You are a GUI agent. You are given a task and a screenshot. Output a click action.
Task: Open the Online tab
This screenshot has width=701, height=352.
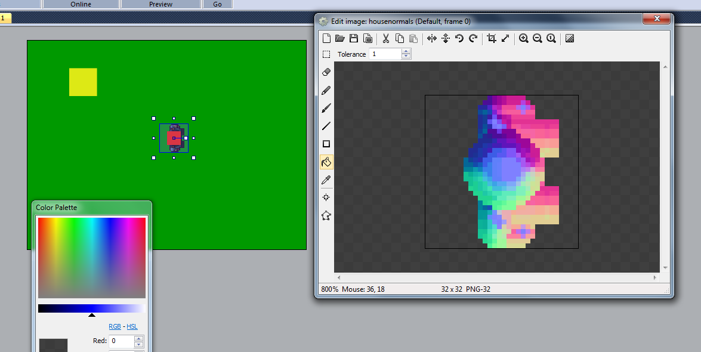pos(81,4)
